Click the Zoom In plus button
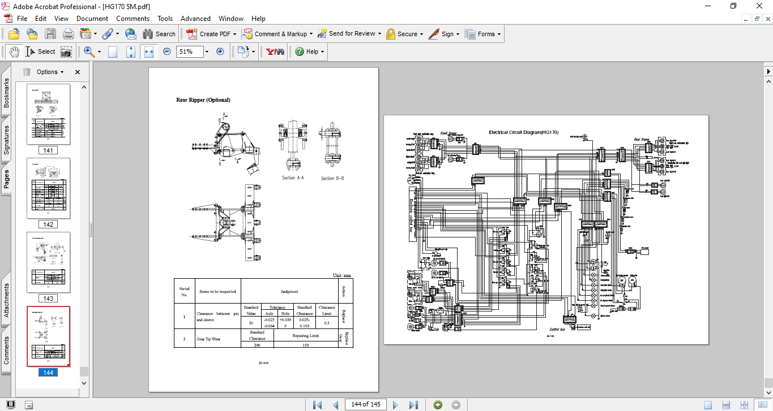The image size is (773, 411). pos(220,51)
